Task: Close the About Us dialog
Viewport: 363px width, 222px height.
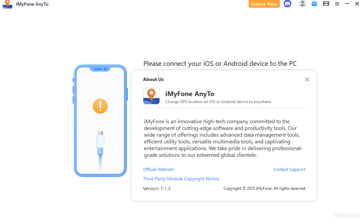Action: pos(307,80)
